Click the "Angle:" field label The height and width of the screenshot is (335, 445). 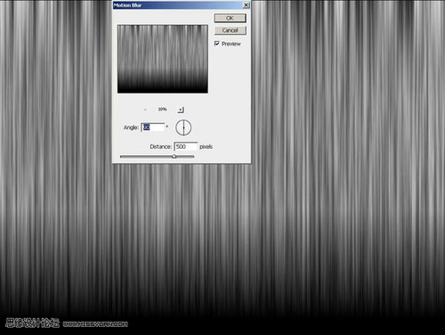131,127
